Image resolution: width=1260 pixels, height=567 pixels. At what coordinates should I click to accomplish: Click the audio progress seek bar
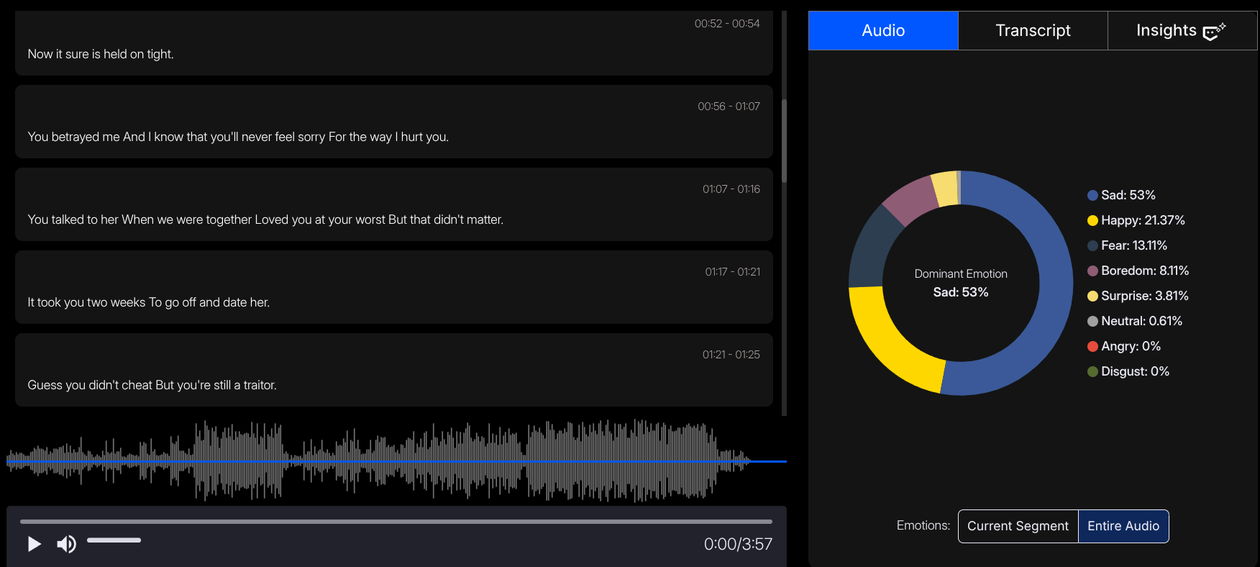(396, 522)
